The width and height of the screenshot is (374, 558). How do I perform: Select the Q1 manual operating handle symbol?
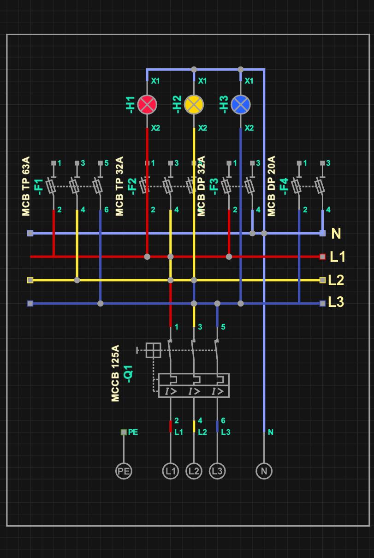click(153, 350)
